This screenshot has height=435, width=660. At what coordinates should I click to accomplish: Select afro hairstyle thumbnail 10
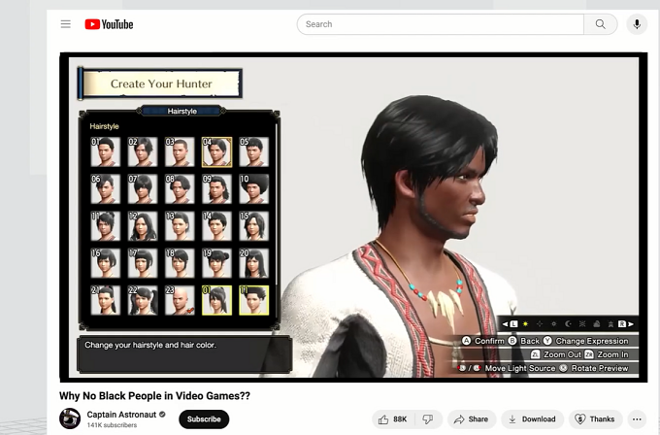pos(254,188)
